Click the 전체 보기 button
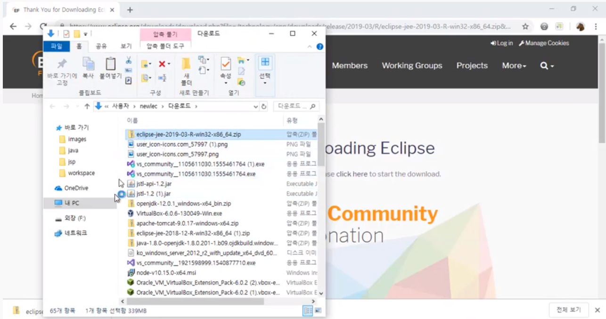Screen dimensions: 606x319 568,310
